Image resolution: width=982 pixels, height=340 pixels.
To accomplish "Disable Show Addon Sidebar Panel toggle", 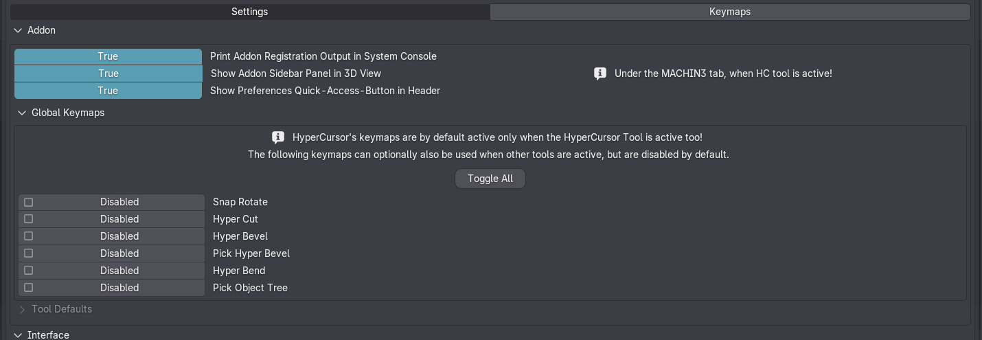I will point(108,73).
